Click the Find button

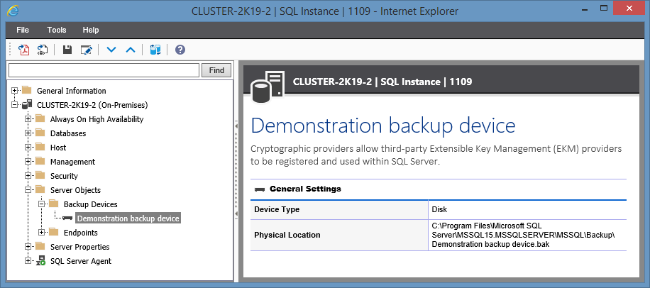[216, 70]
